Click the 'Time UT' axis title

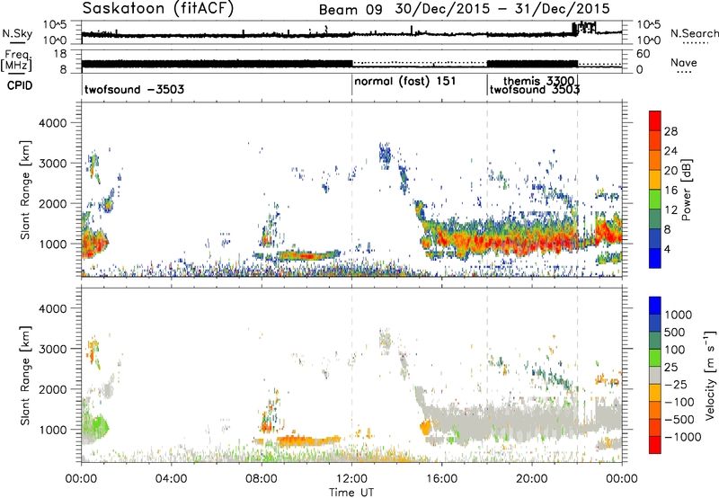pyautogui.click(x=351, y=493)
